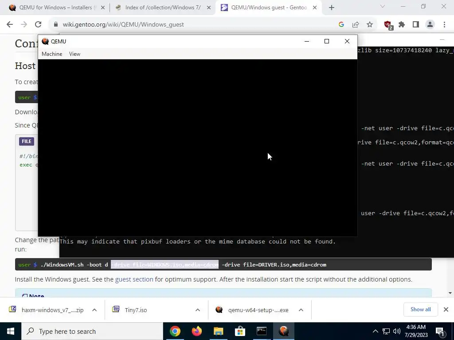The width and height of the screenshot is (454, 340).
Task: Open Chrome three-dot menu
Action: pyautogui.click(x=444, y=25)
